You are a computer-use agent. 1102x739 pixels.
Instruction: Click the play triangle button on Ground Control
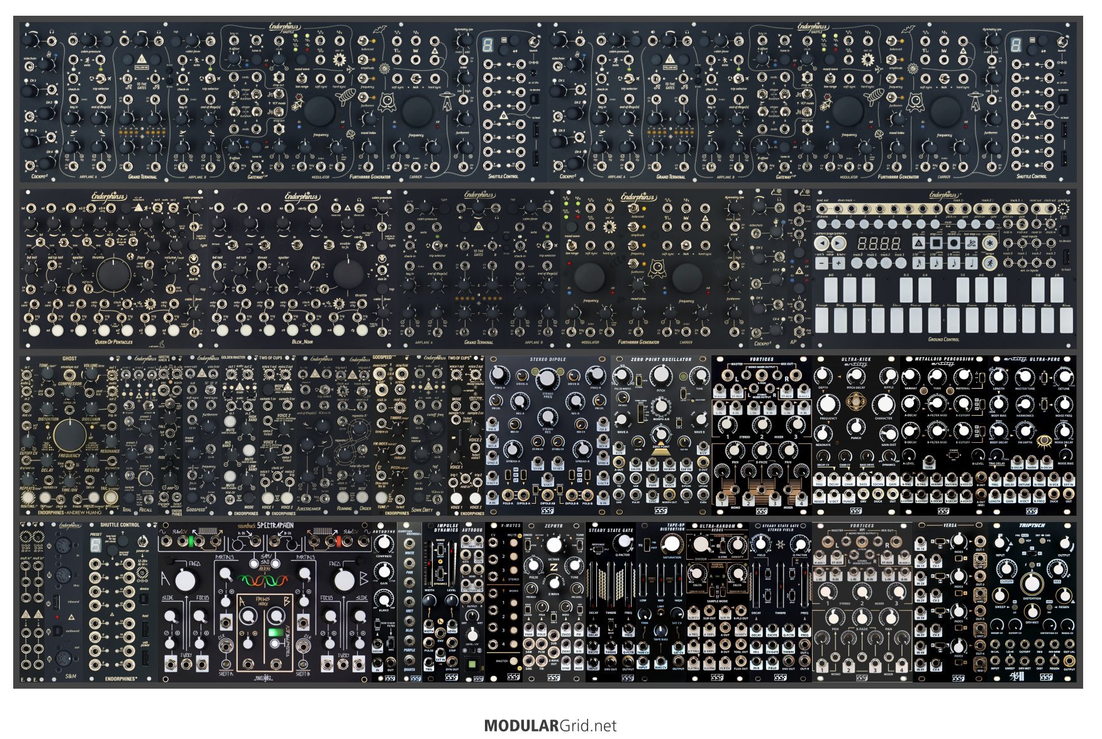click(918, 243)
